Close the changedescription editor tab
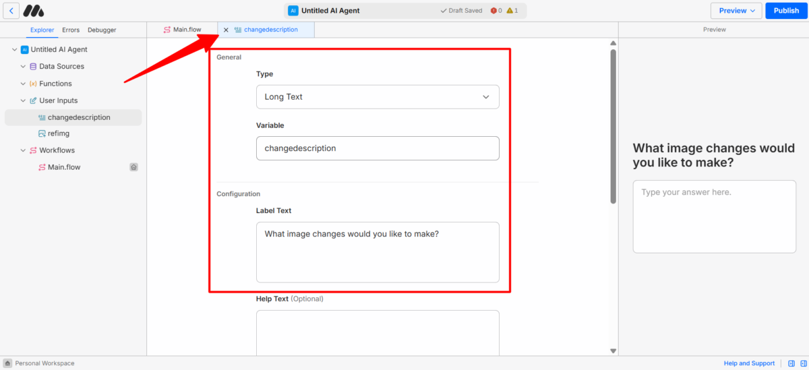 226,30
